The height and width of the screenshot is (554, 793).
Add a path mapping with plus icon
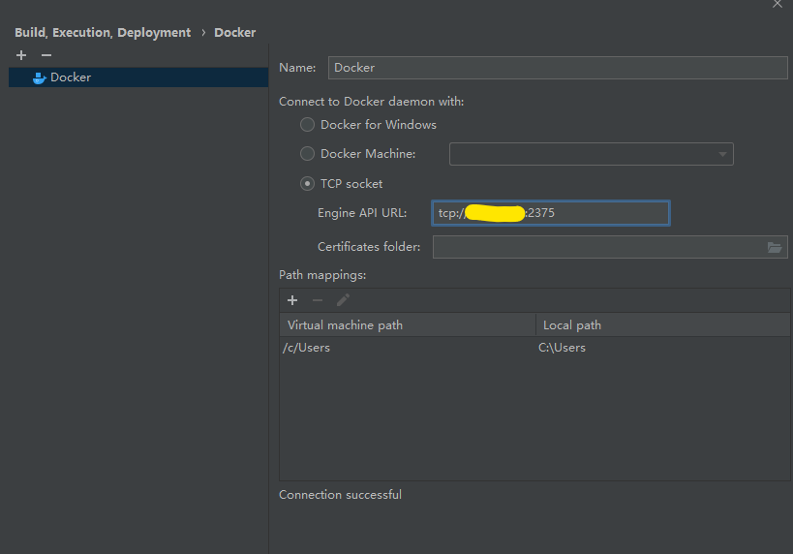tap(292, 300)
